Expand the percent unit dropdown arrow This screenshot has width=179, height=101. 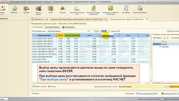coord(109,31)
